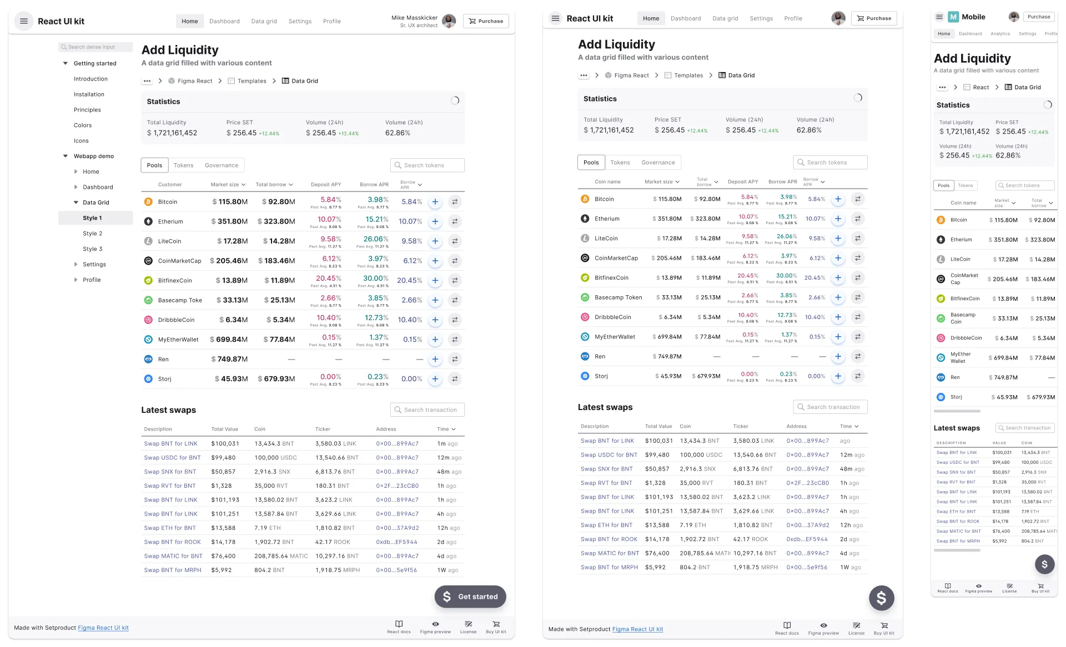Click the Statistics refresh spinner in left panel
The height and width of the screenshot is (647, 1066).
455,101
